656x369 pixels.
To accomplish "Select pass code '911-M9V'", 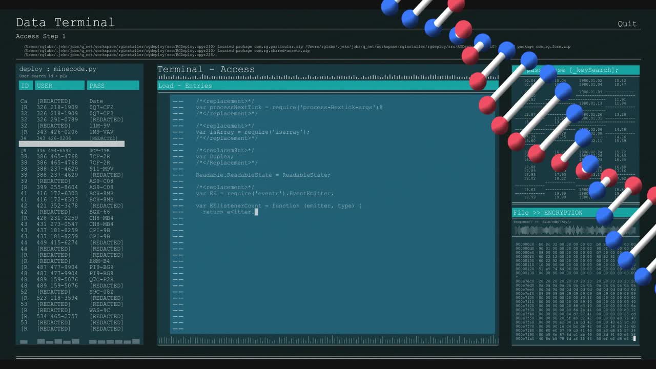I will coord(101,169).
